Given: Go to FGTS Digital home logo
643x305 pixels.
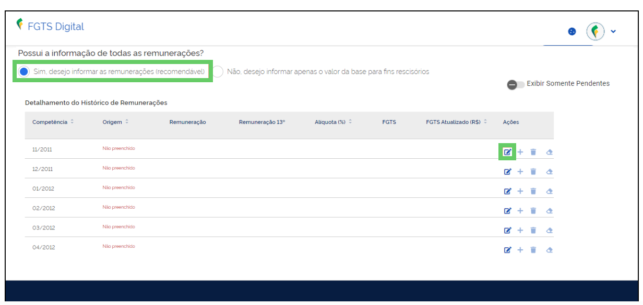Looking at the screenshot, I should tap(50, 27).
